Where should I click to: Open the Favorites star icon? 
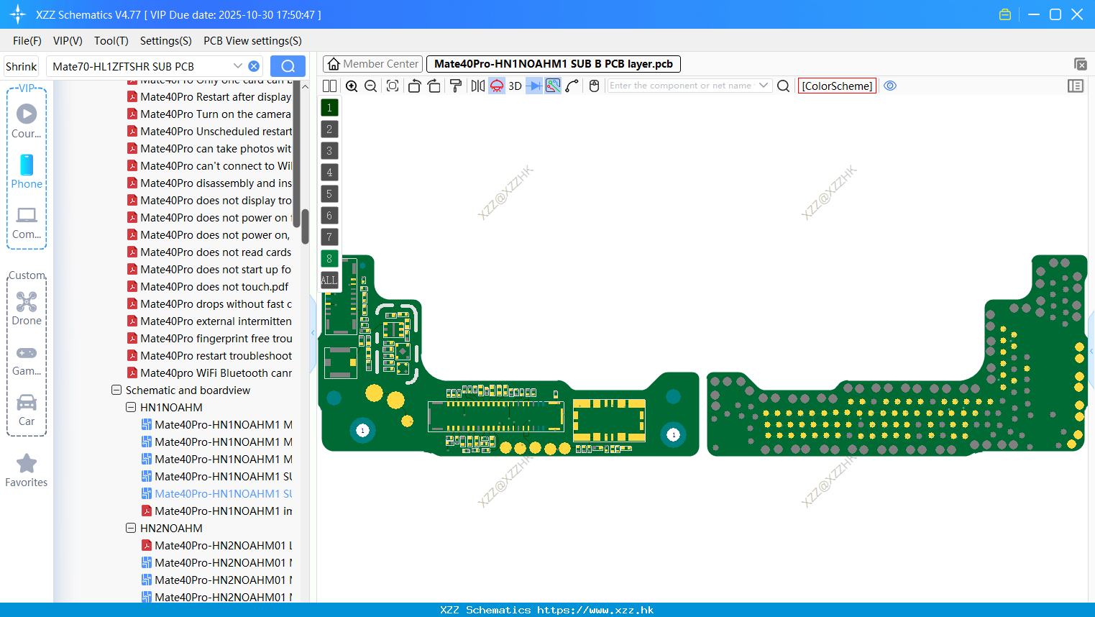27,470
